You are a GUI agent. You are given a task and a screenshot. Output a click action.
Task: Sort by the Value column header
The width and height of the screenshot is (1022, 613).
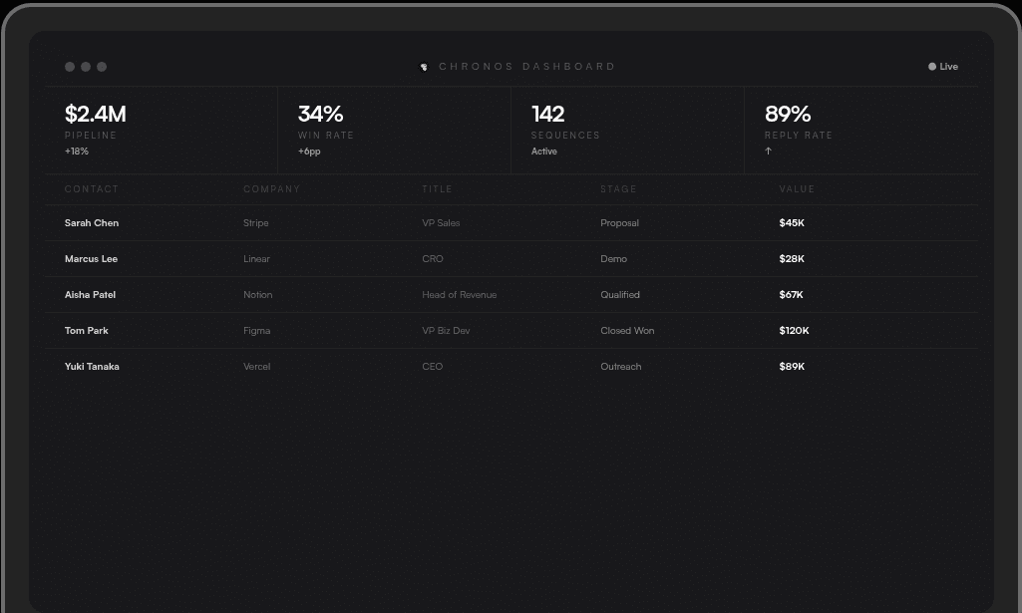point(797,189)
